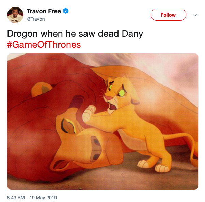The height and width of the screenshot is (202, 205).
Task: Click the @Travon handle
Action: pos(36,19)
